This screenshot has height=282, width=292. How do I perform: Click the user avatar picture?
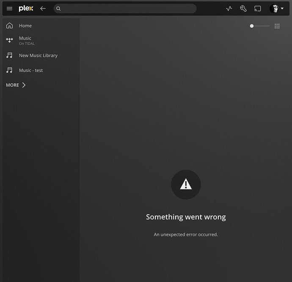274,8
